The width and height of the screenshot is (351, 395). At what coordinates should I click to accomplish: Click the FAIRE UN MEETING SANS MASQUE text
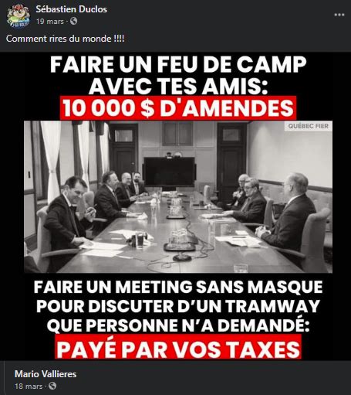pyautogui.click(x=178, y=287)
